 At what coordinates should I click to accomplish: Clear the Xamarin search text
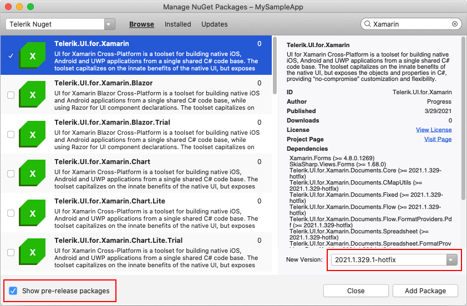click(455, 24)
